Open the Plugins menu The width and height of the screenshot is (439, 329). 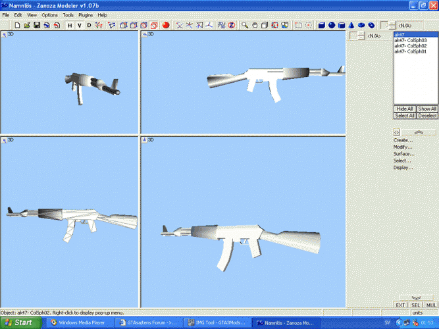pos(86,14)
